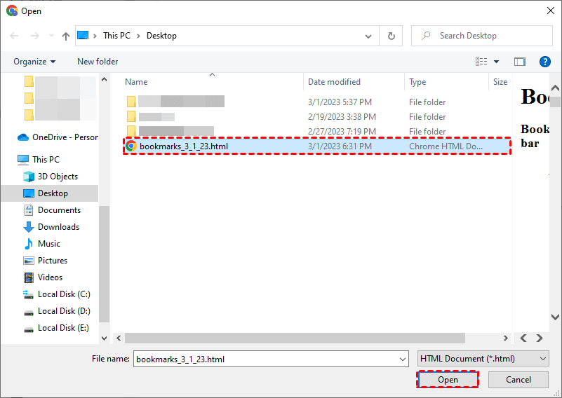Image resolution: width=562 pixels, height=398 pixels.
Task: Open Videos in navigation pane
Action: [43, 277]
